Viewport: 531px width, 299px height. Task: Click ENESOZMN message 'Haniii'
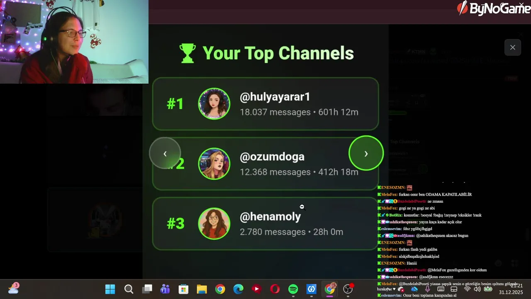(x=397, y=263)
